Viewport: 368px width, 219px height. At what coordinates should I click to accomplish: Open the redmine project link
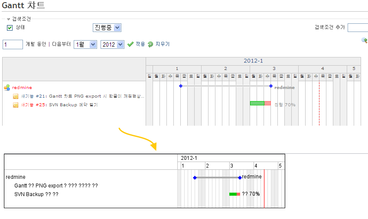click(x=22, y=88)
